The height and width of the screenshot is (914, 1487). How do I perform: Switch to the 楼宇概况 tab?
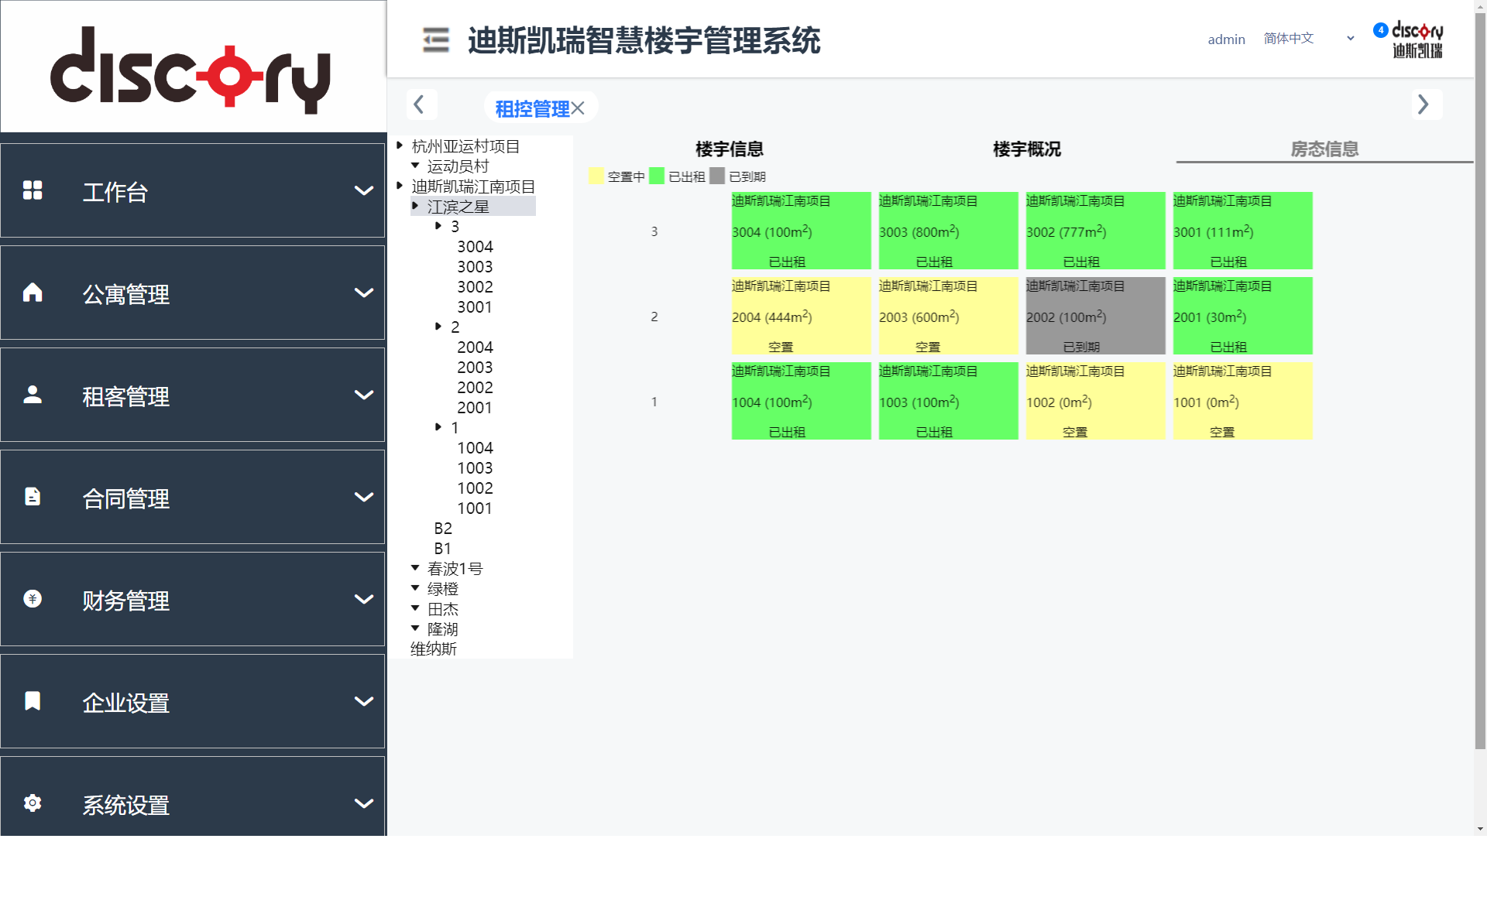point(1026,149)
